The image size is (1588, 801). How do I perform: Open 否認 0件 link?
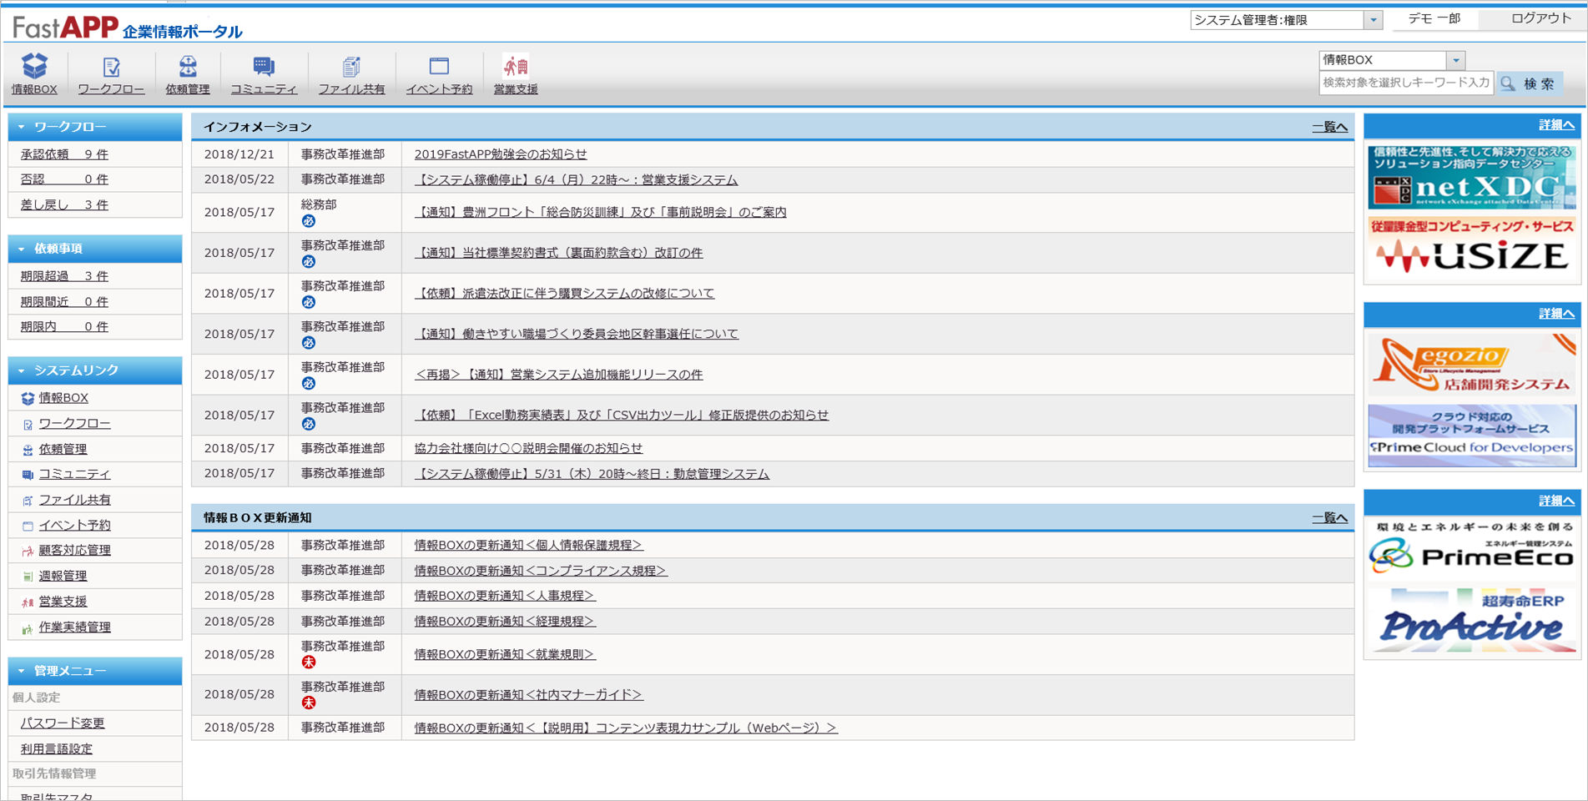click(x=64, y=179)
